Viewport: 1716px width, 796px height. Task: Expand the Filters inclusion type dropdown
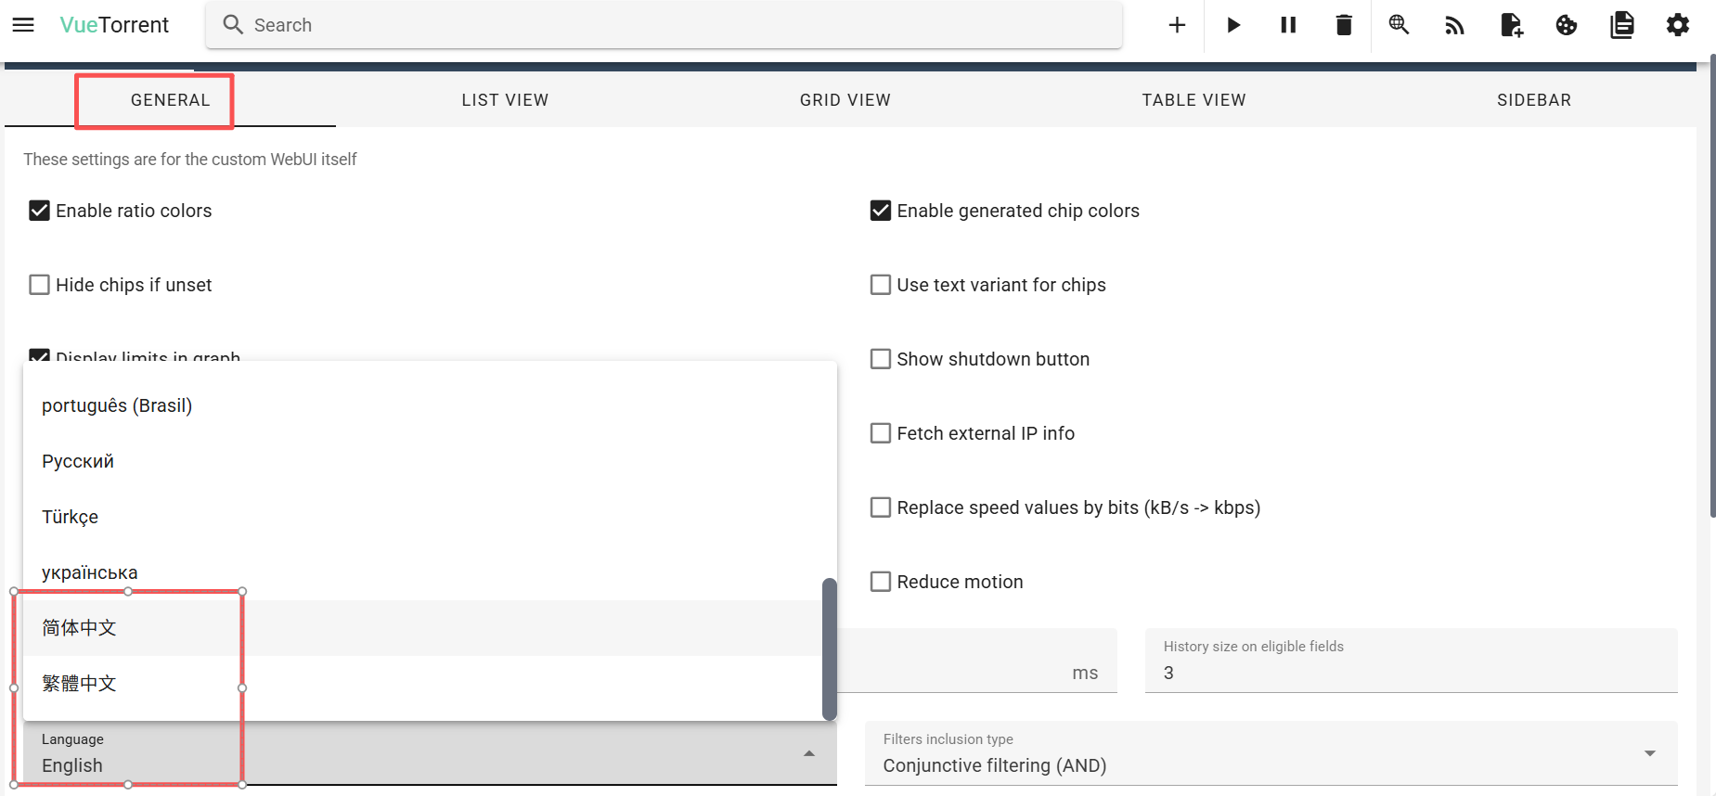1650,753
